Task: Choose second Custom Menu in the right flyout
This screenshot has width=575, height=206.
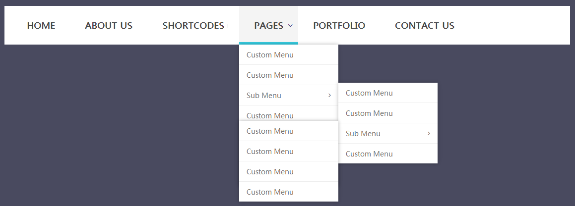Action: point(369,113)
